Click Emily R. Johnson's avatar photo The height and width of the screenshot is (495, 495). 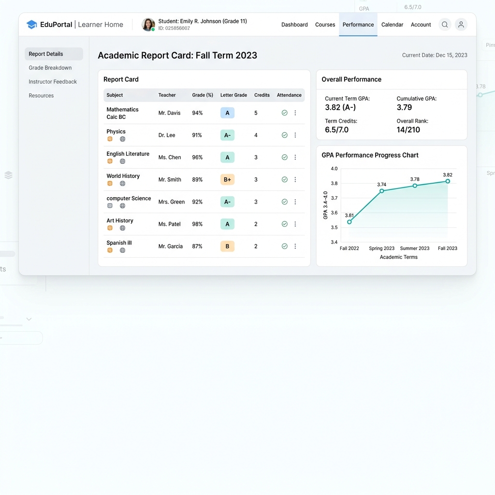(148, 25)
